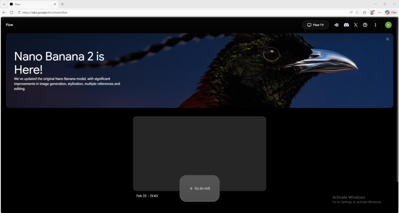Open the Copilot Chat button
This screenshot has height=213, width=399.
pos(390,12)
